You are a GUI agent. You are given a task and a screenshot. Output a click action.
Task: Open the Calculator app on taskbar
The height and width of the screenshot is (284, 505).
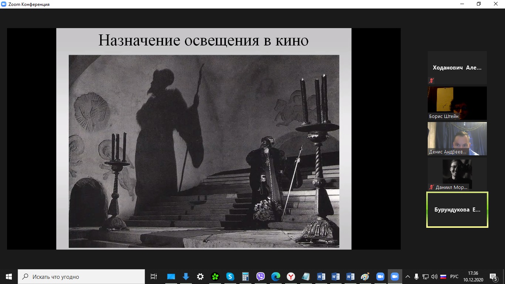pyautogui.click(x=245, y=277)
